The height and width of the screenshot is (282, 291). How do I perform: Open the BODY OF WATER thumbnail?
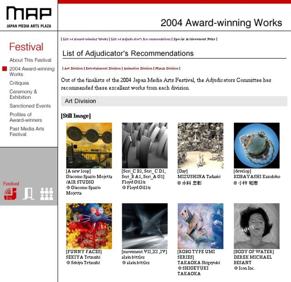click(x=257, y=226)
